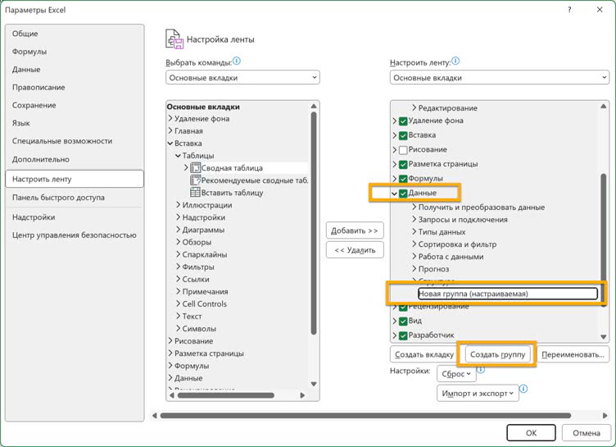Screen dimensions: 616x447
Task: Select Запросы и подключения group
Action: [x=463, y=220]
